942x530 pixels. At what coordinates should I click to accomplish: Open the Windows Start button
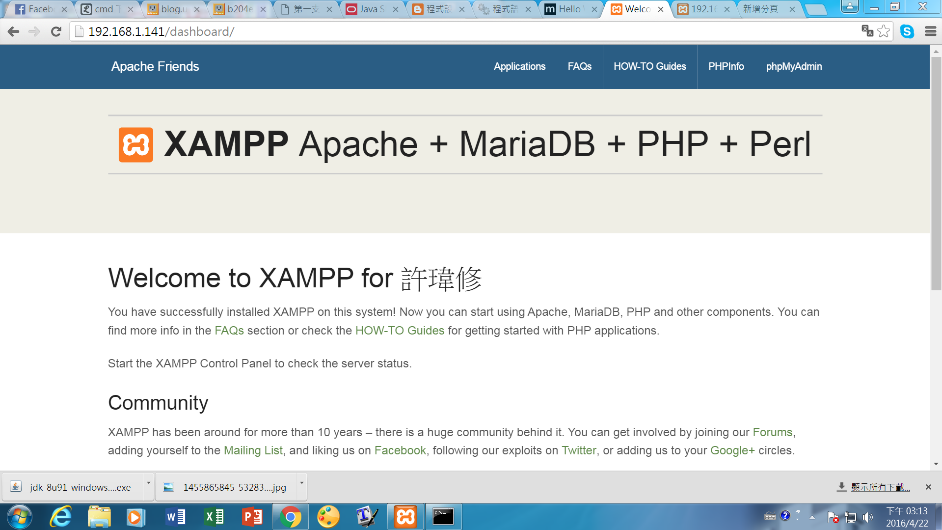click(20, 517)
